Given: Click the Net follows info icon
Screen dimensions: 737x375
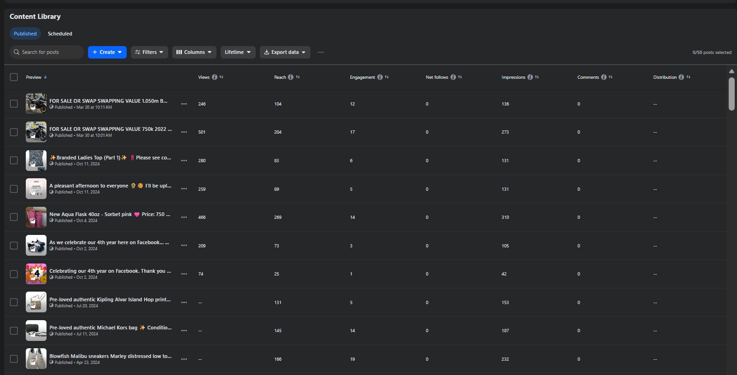Looking at the screenshot, I should pyautogui.click(x=453, y=77).
